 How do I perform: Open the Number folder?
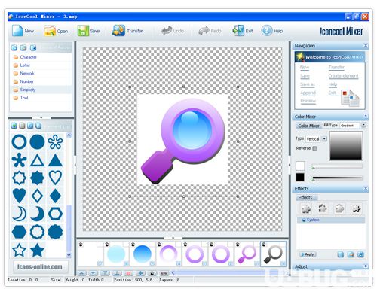26,81
